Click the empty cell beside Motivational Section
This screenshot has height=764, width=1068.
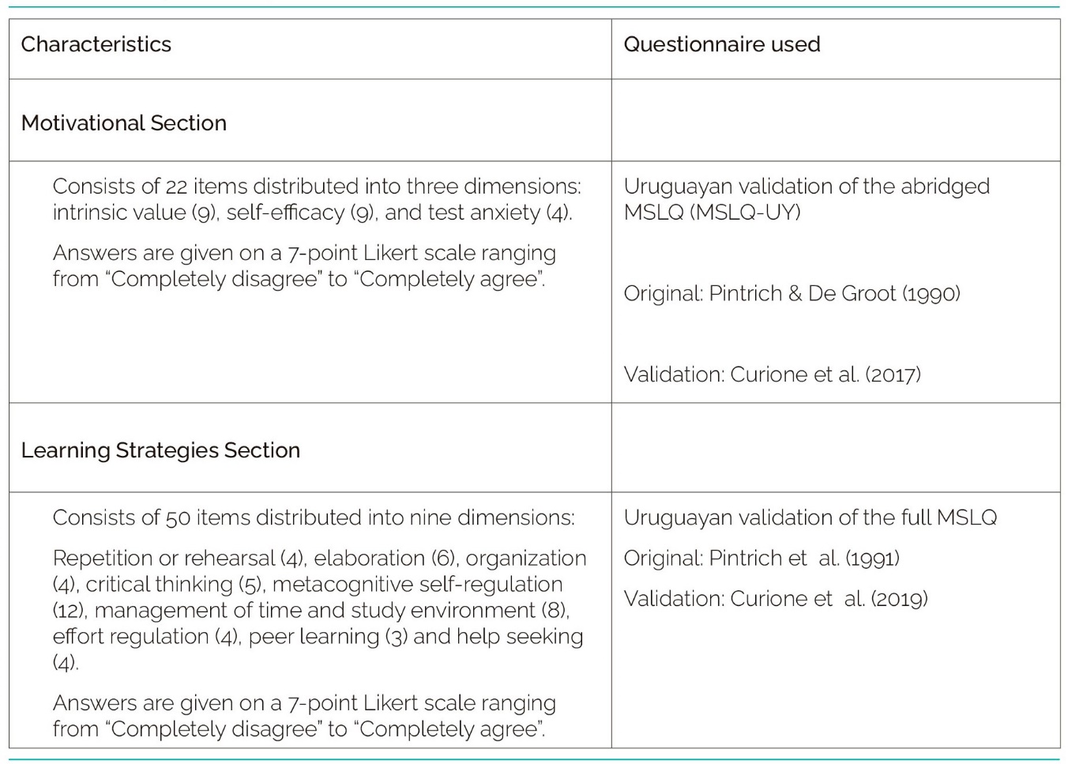tap(835, 121)
